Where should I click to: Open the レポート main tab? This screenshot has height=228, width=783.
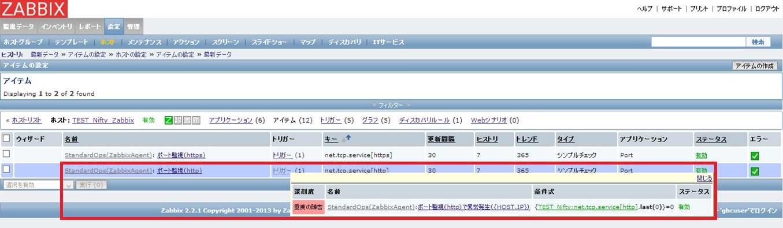[x=90, y=27]
